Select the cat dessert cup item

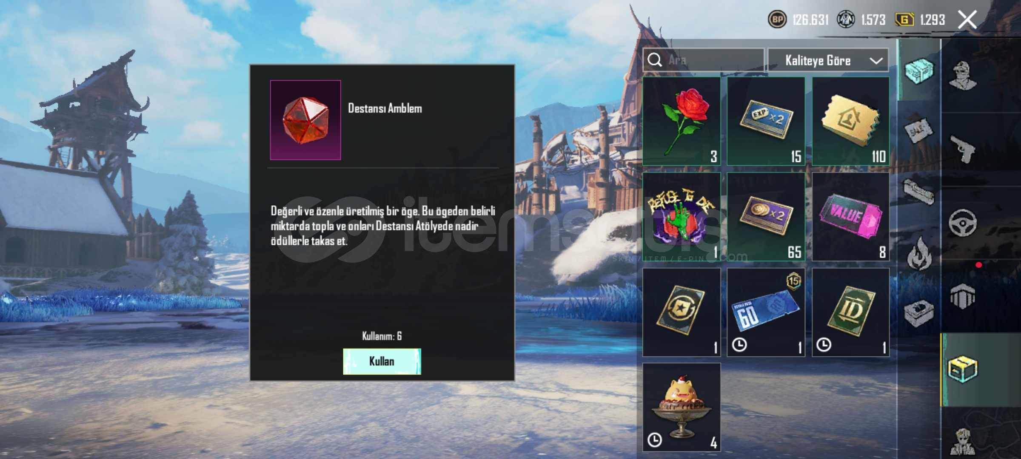[x=682, y=408]
